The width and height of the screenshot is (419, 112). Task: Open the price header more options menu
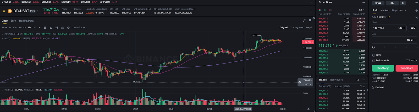311,11
